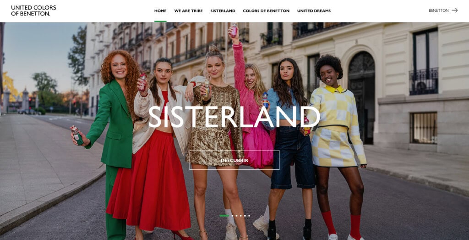Select the green active slide indicator
Viewport: 469px width, 240px height.
coord(224,216)
